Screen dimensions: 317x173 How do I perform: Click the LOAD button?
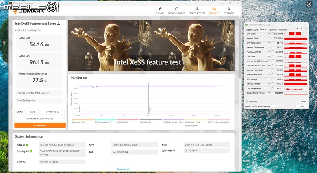20,112
